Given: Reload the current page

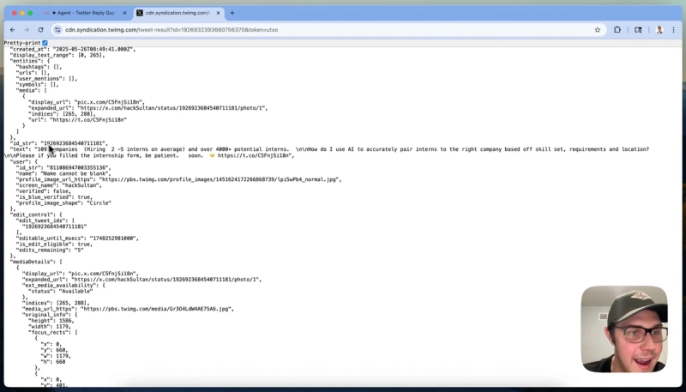Looking at the screenshot, I should 40,30.
